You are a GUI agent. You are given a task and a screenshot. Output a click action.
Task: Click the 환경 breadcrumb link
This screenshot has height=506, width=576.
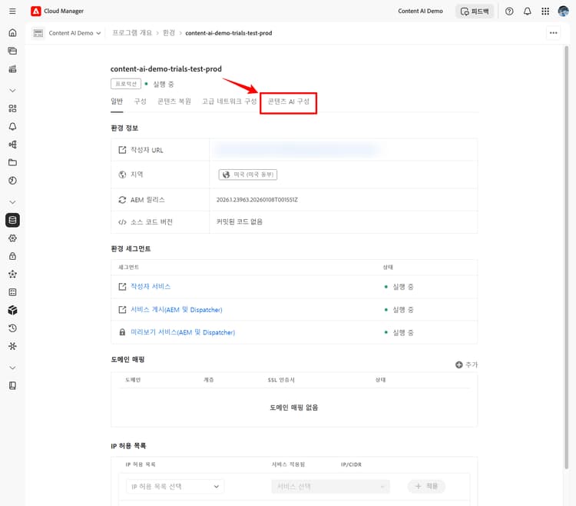pyautogui.click(x=169, y=33)
